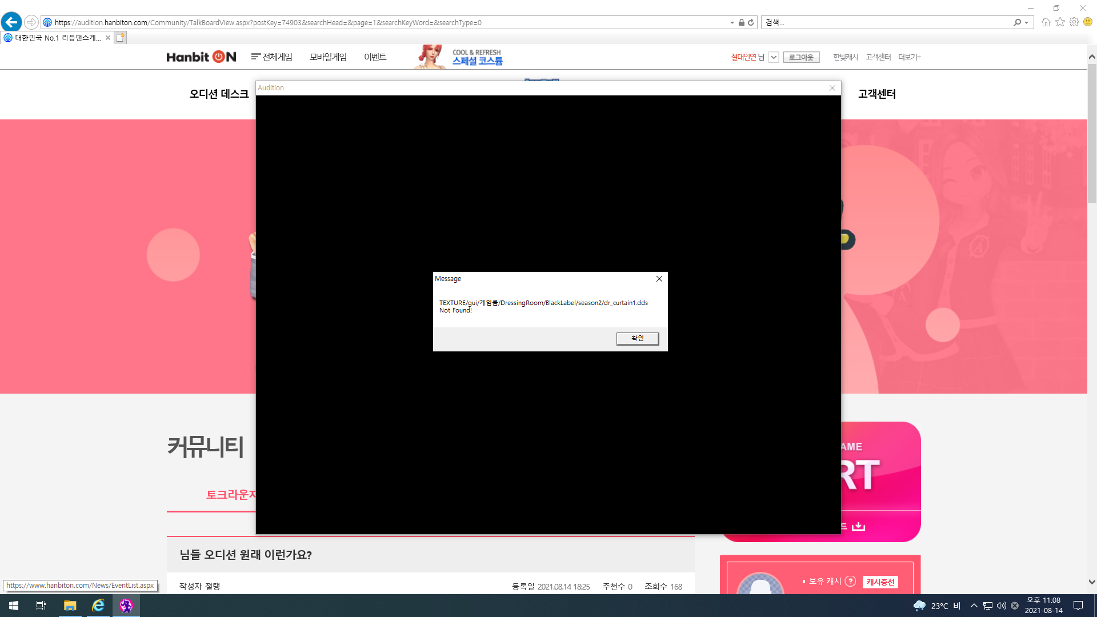Open the 이벤트 menu
Viewport: 1097px width, 617px height.
(375, 57)
